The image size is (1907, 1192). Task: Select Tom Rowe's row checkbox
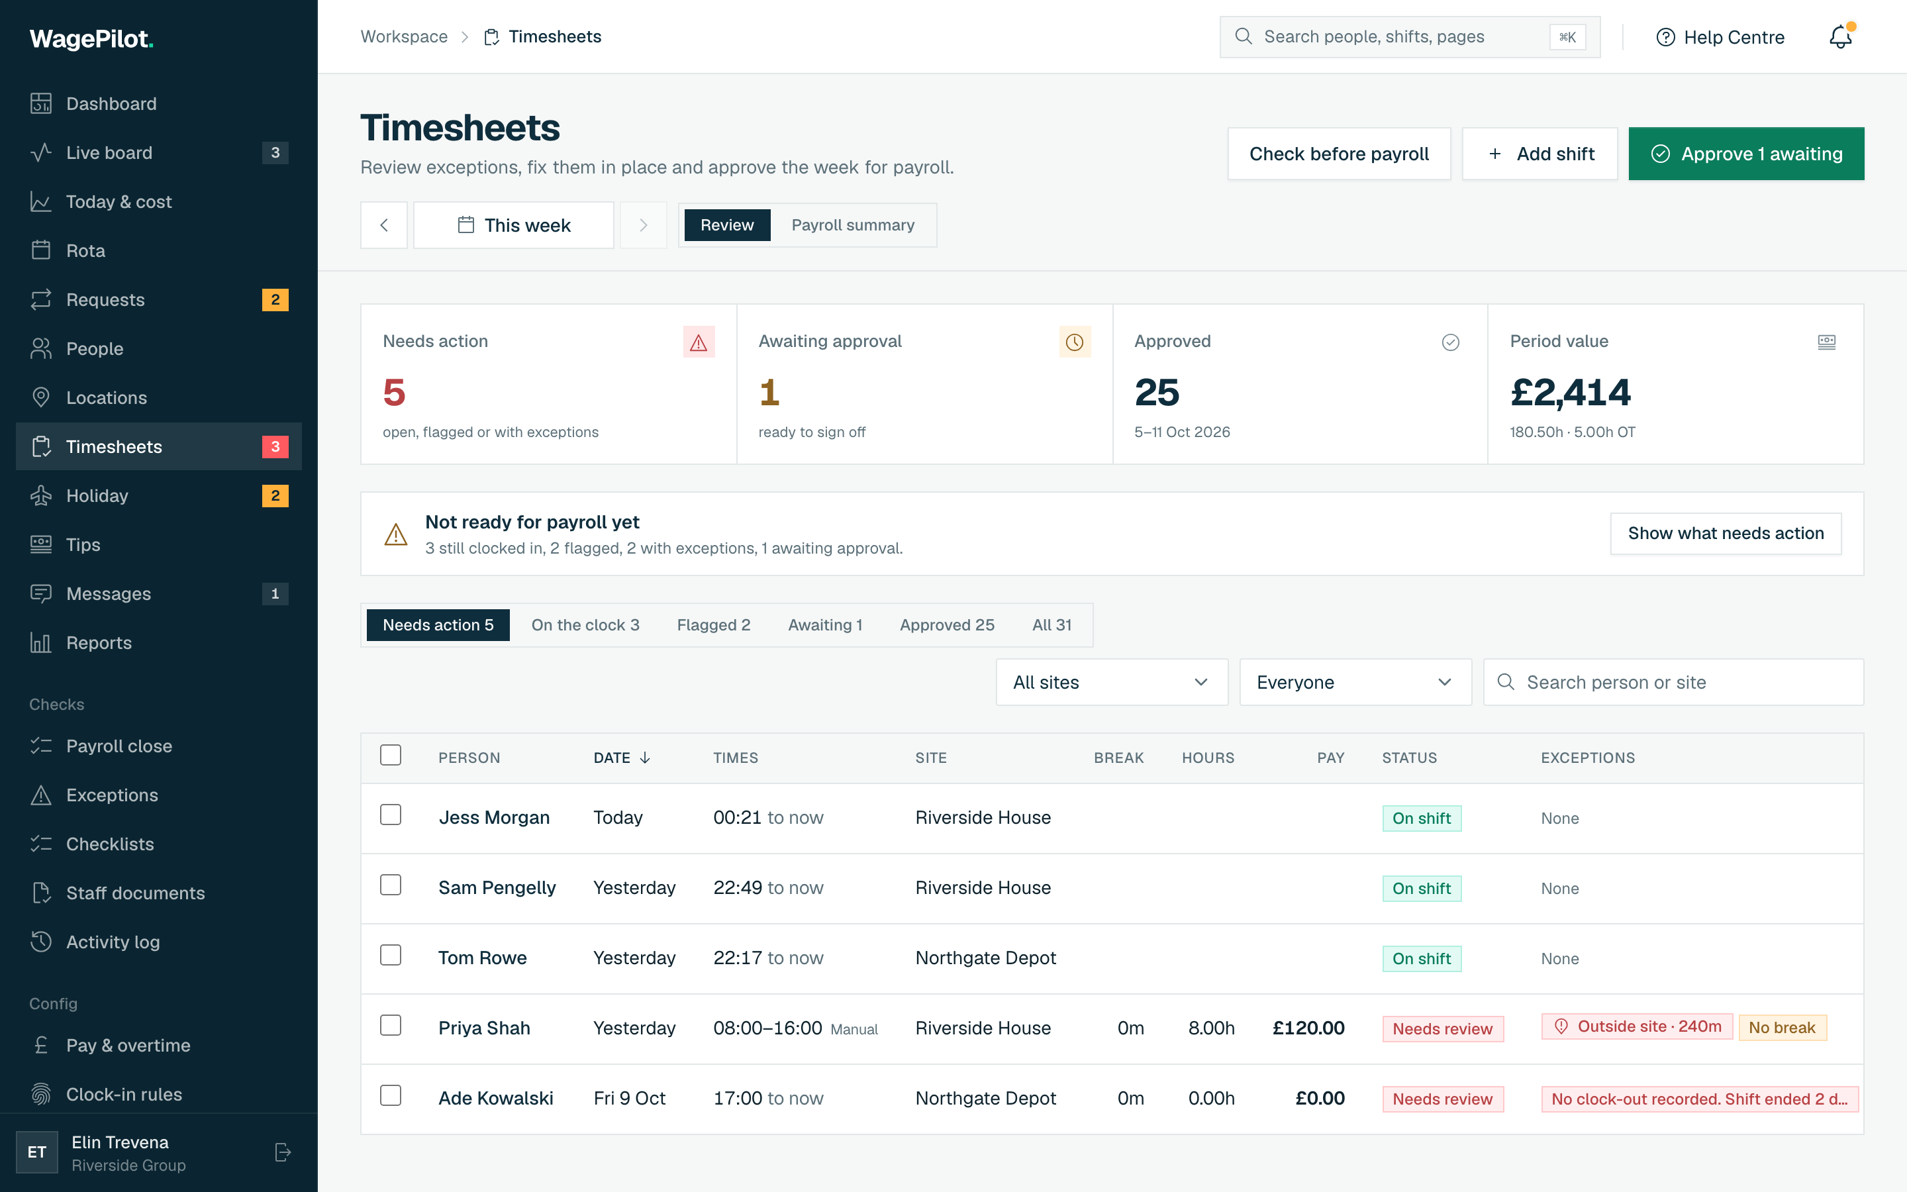391,955
